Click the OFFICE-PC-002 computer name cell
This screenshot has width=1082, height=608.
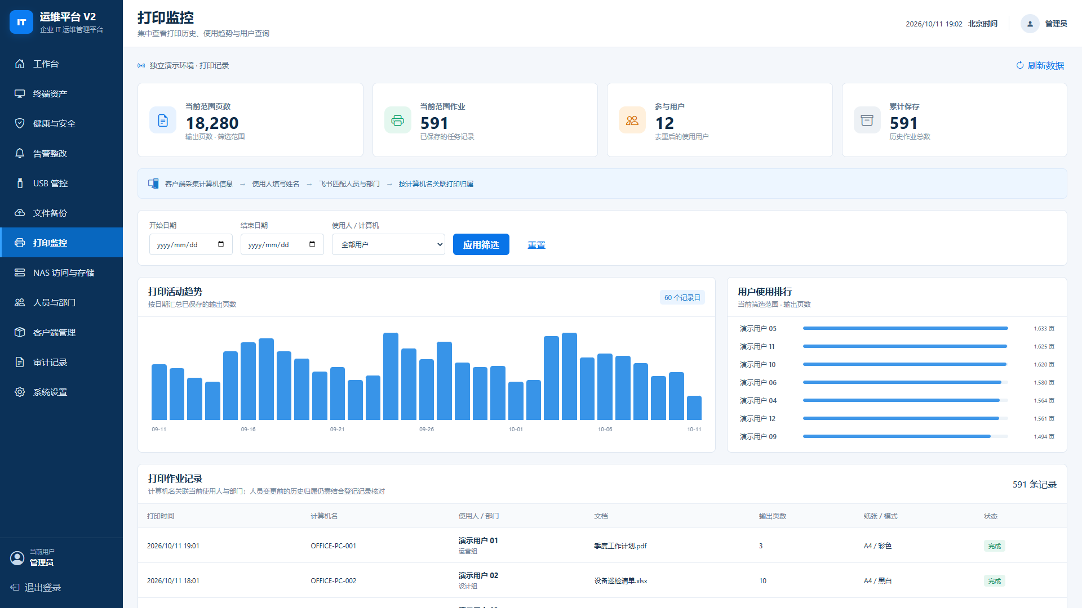pos(334,581)
